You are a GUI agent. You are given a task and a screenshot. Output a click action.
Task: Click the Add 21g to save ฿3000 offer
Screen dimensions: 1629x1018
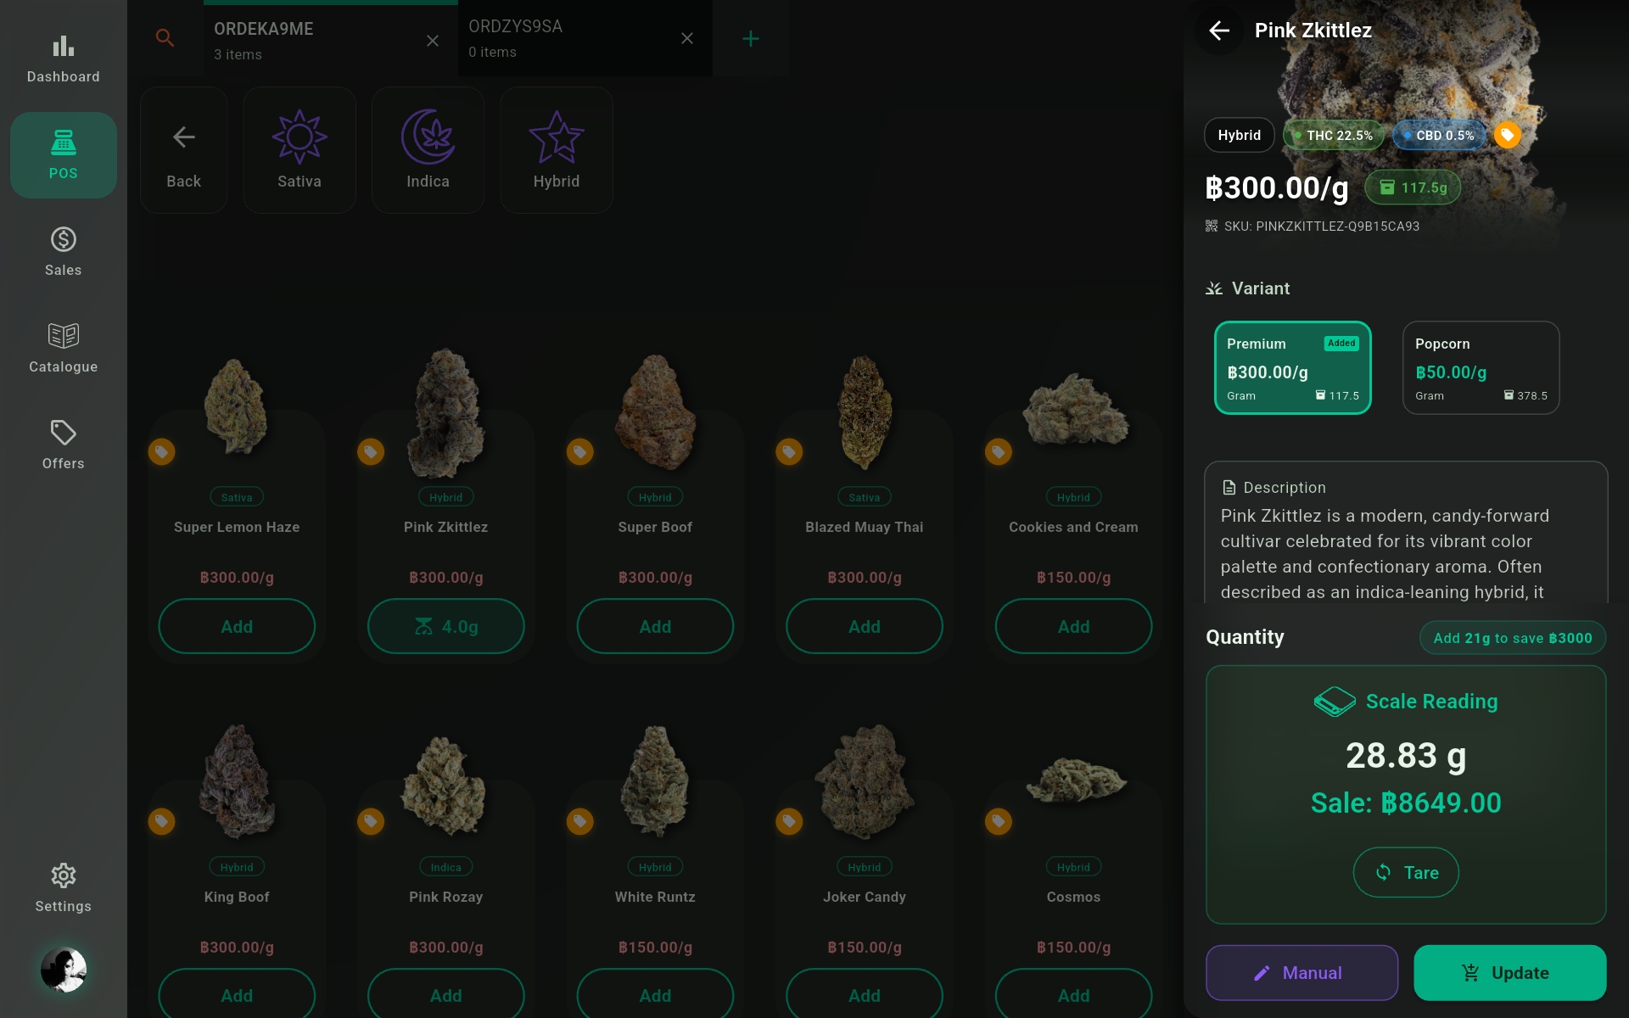(x=1512, y=637)
